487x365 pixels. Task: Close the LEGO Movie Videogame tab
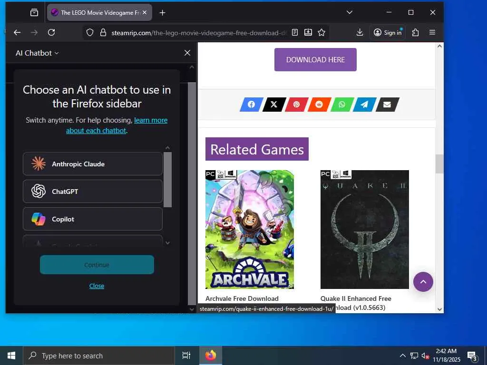[x=145, y=12]
